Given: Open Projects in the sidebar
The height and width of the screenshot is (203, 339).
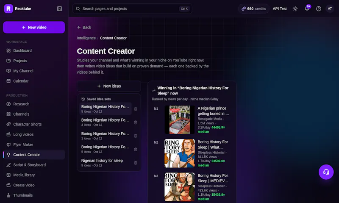Looking at the screenshot, I should pos(34,61).
